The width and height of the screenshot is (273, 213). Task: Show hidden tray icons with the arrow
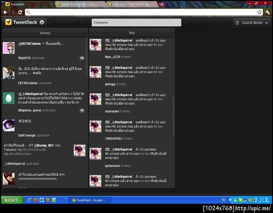231,200
